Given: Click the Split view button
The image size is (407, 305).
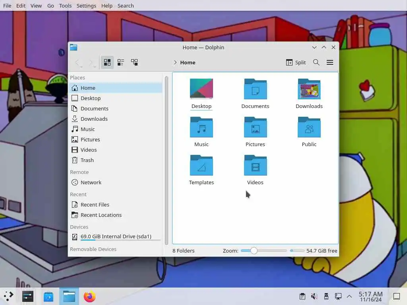Looking at the screenshot, I should [296, 62].
